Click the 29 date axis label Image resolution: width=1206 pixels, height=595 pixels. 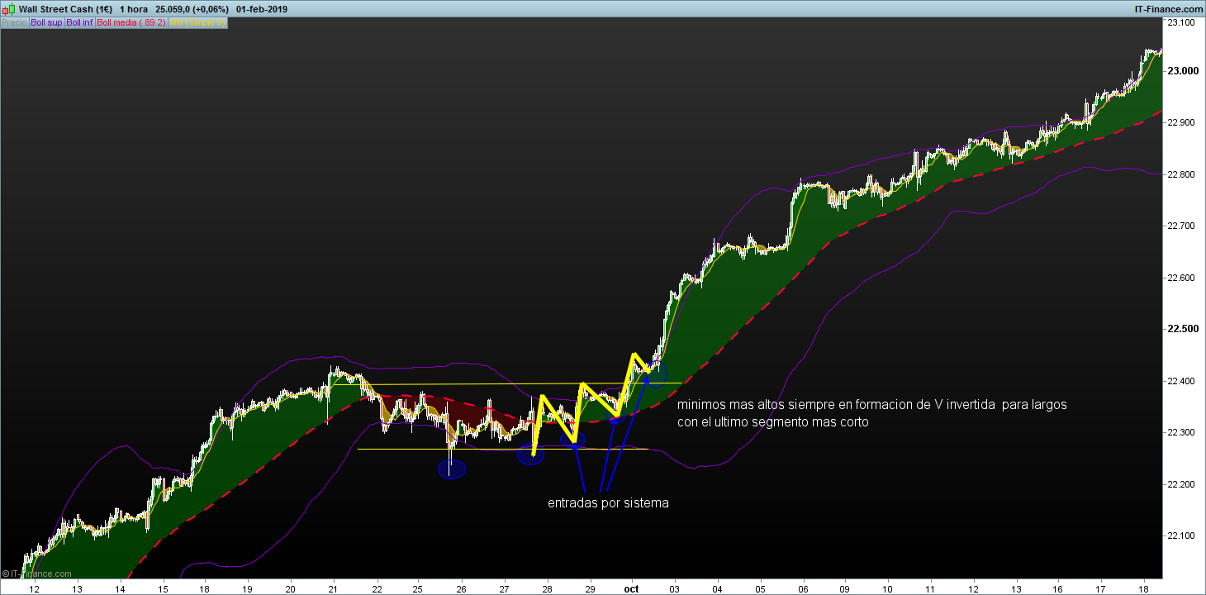click(590, 588)
